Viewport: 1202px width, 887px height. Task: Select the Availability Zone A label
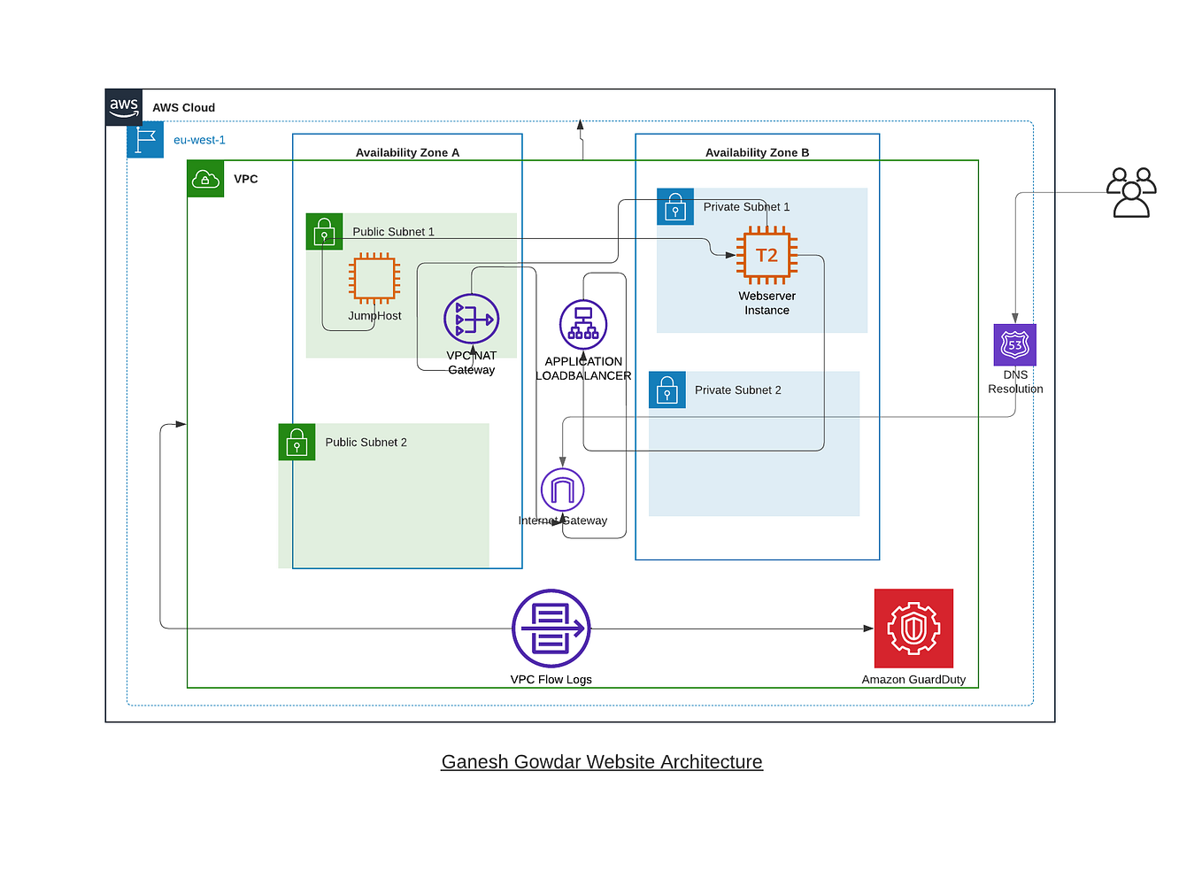(x=407, y=152)
